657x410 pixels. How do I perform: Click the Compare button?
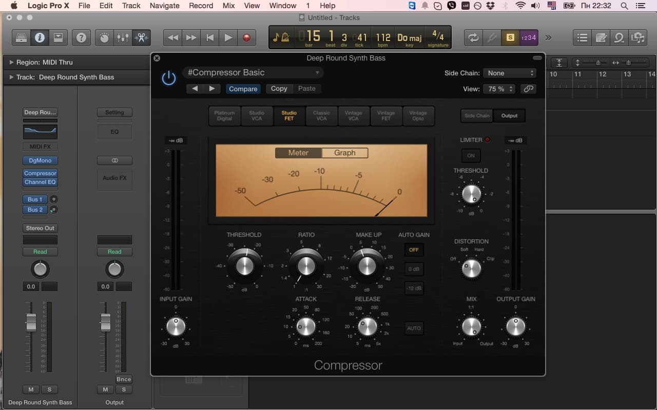[243, 89]
